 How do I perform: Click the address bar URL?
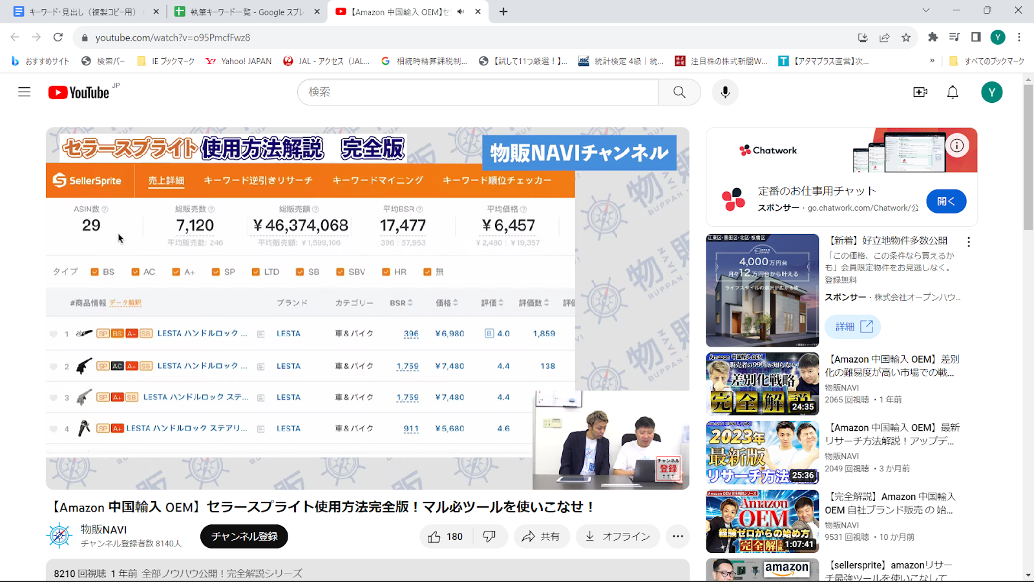click(x=173, y=38)
